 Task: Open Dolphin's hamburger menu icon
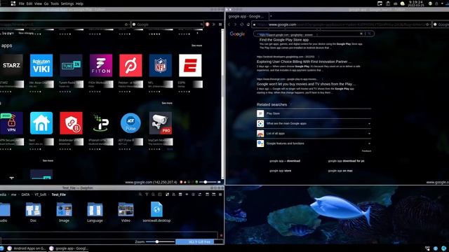(x=220, y=195)
